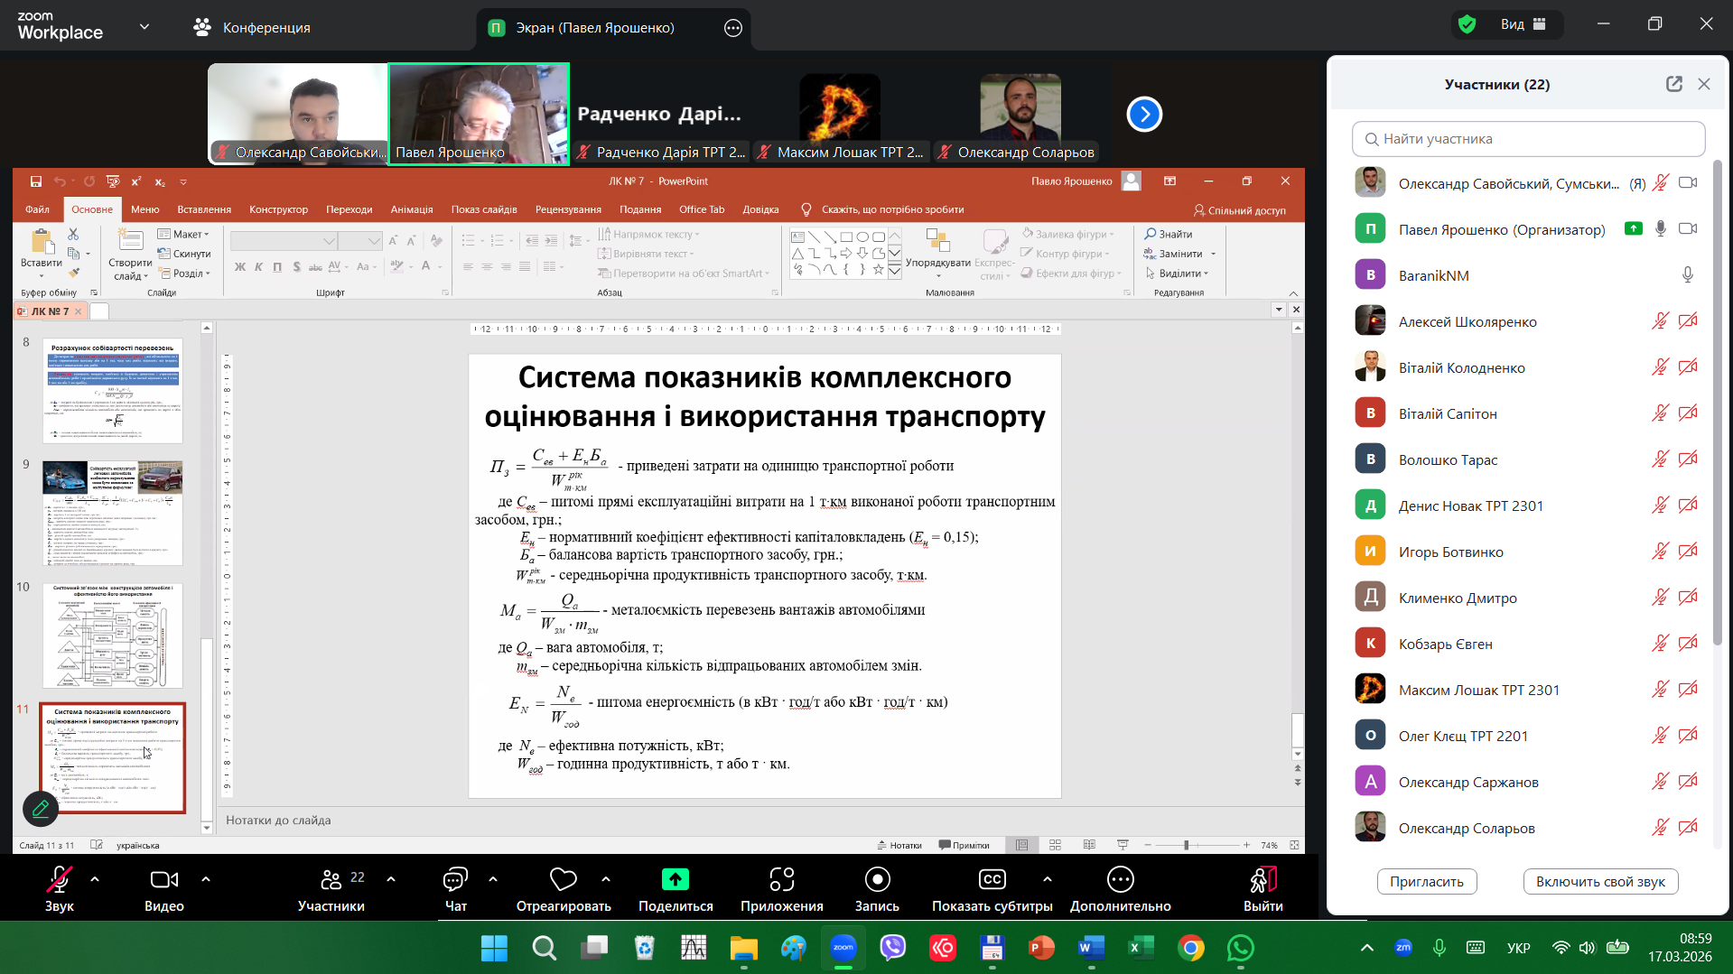
Task: Click the Share screen icon
Action: coord(675,879)
